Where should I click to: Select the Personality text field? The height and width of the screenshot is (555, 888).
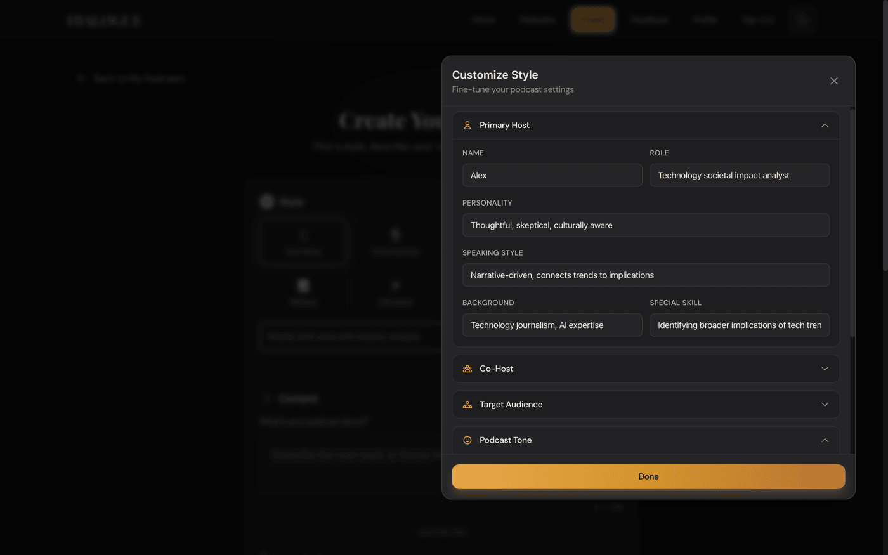pyautogui.click(x=646, y=225)
